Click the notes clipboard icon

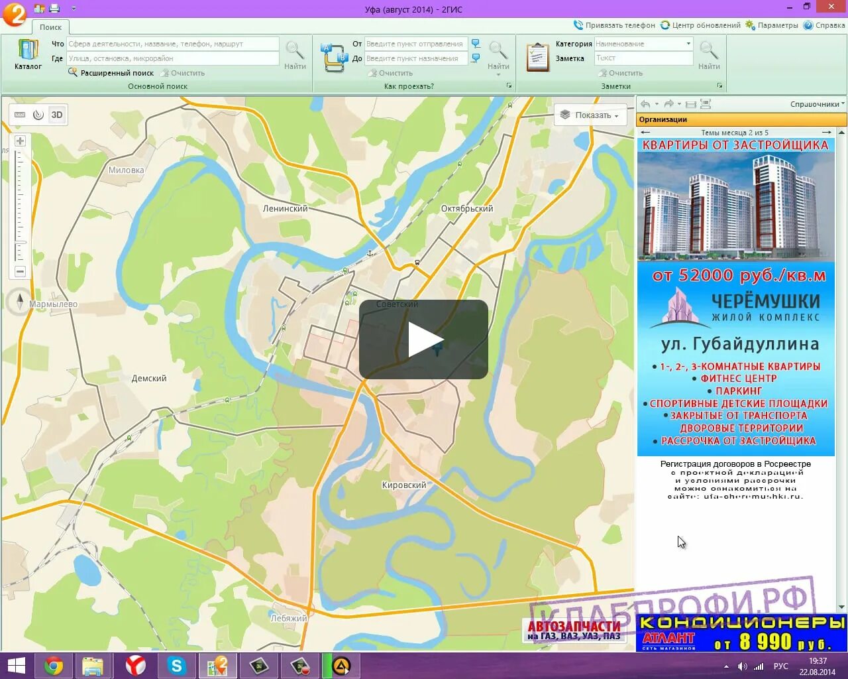(x=537, y=57)
